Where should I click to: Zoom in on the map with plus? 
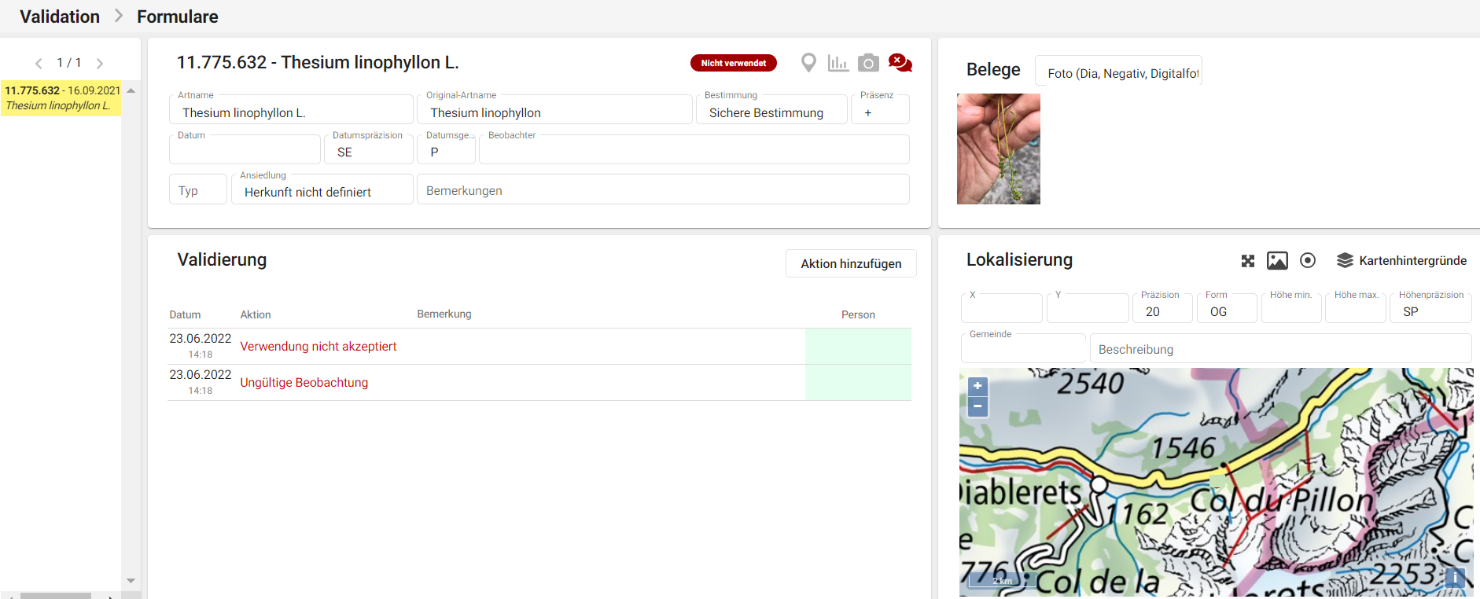pos(977,386)
